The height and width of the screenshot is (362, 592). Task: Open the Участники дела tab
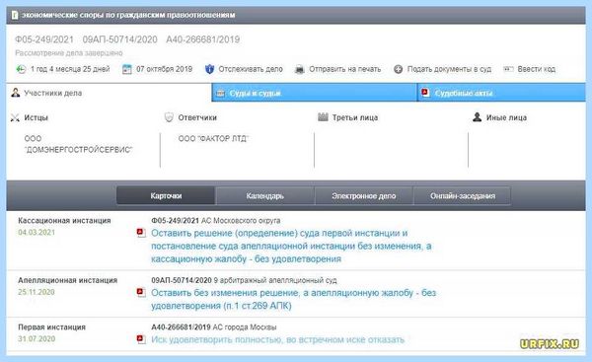[109, 93]
